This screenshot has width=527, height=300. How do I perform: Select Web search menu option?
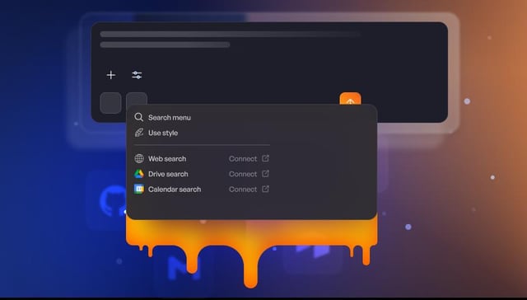coord(167,159)
